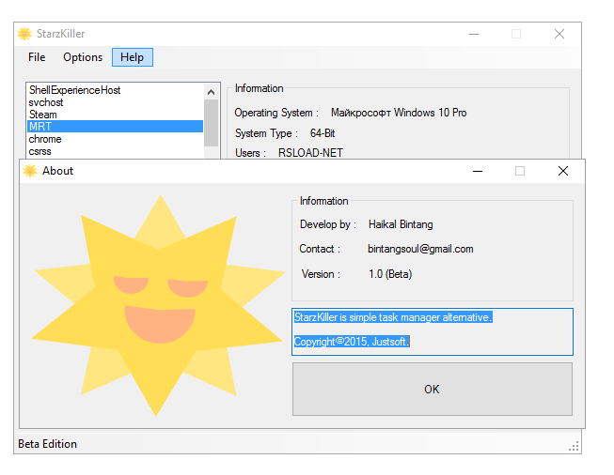The width and height of the screenshot is (614, 475).
Task: Select svchost in the process list
Action: pos(115,102)
